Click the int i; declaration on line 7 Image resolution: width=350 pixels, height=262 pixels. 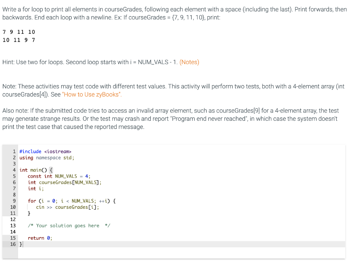point(35,188)
